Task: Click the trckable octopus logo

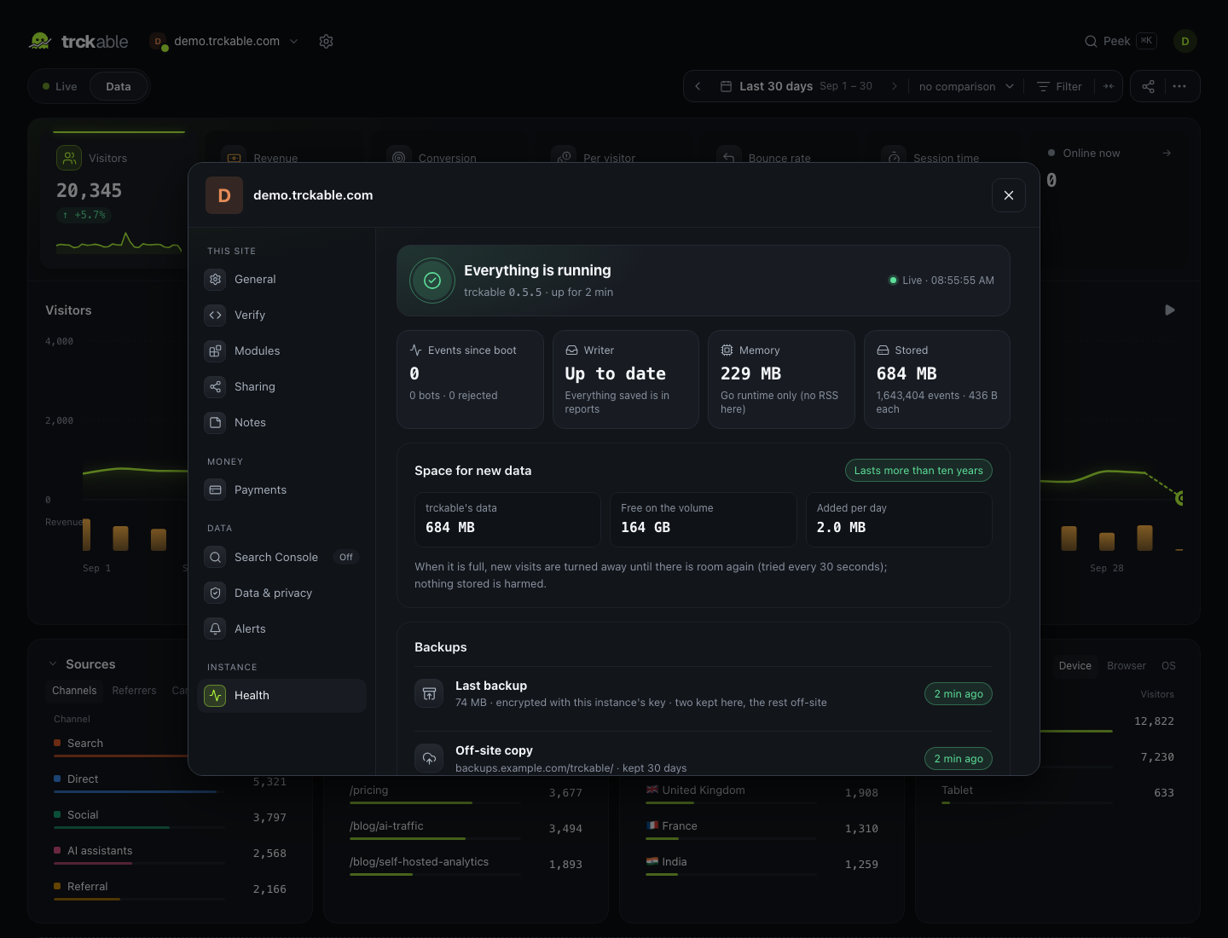Action: 40,41
